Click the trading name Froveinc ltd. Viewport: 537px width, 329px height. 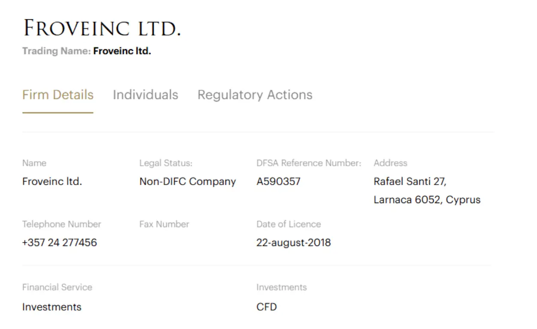coord(121,51)
